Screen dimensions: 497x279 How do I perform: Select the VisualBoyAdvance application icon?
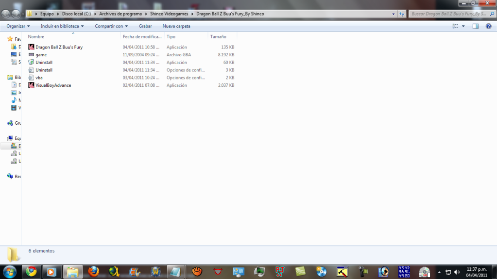pyautogui.click(x=31, y=85)
